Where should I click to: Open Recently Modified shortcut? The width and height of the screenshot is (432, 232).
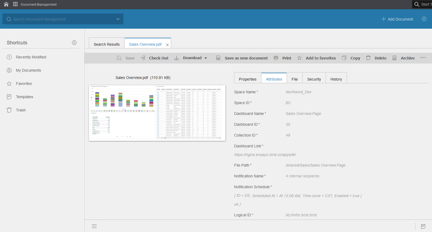[x=31, y=57]
